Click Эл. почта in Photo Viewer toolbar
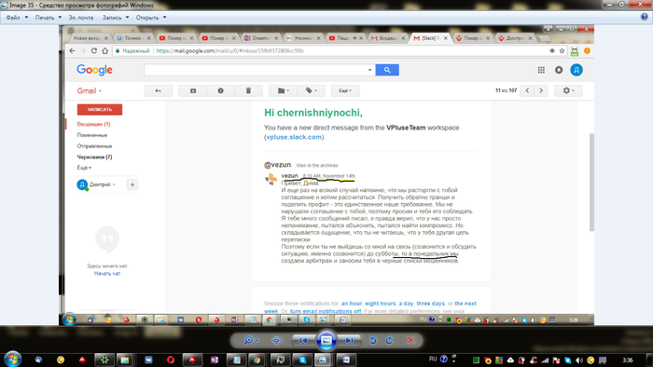 (81, 18)
